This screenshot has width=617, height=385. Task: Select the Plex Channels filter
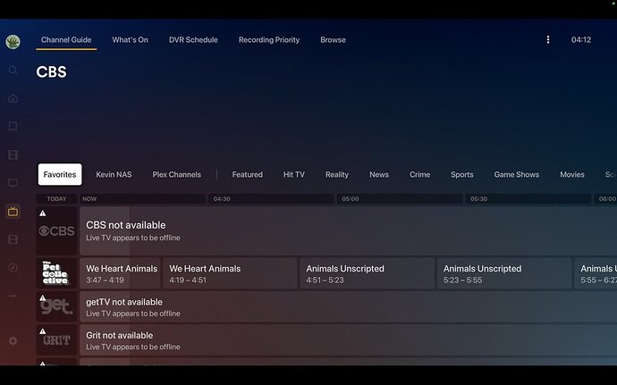[x=177, y=174]
